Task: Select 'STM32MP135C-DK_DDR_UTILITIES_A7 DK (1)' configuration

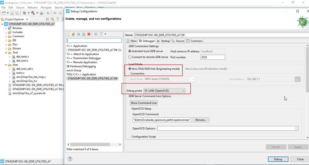Action: click(94, 50)
